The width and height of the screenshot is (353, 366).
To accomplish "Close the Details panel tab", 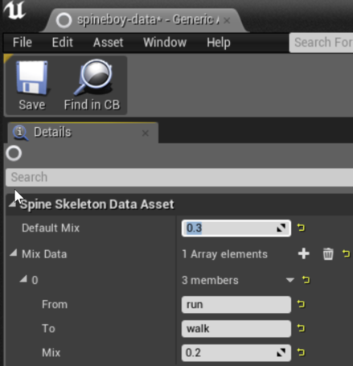I will click(x=146, y=133).
